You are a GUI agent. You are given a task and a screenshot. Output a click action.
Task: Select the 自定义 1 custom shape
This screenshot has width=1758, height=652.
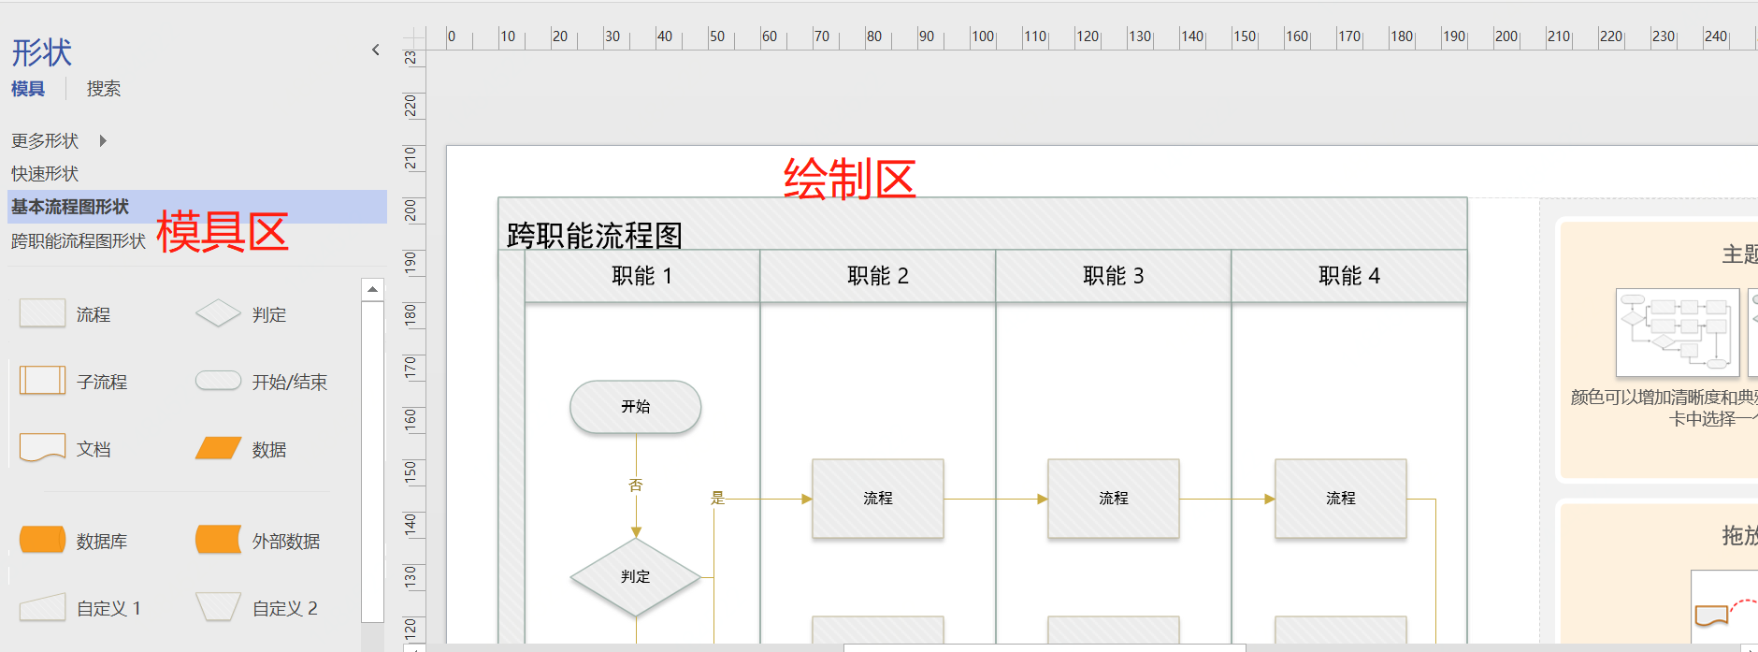coord(42,607)
